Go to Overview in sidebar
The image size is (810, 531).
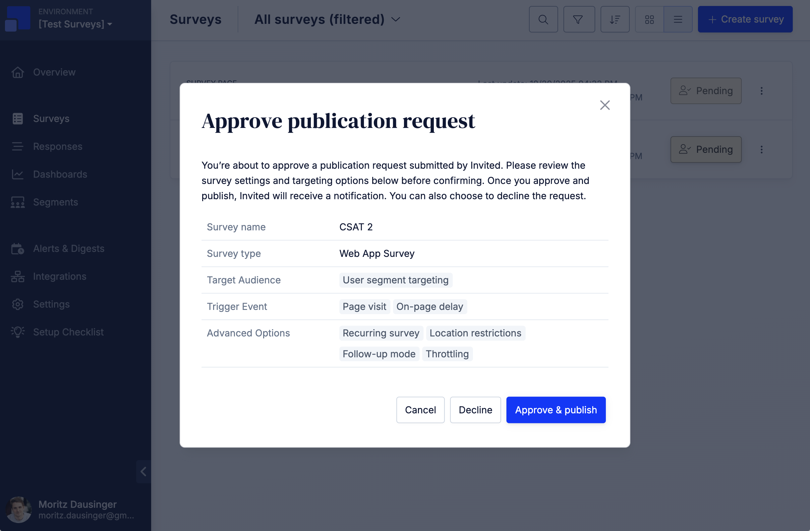(x=54, y=72)
